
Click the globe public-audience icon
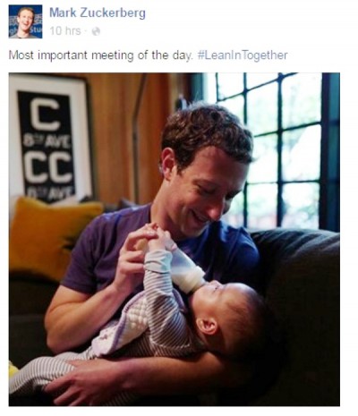(x=96, y=31)
